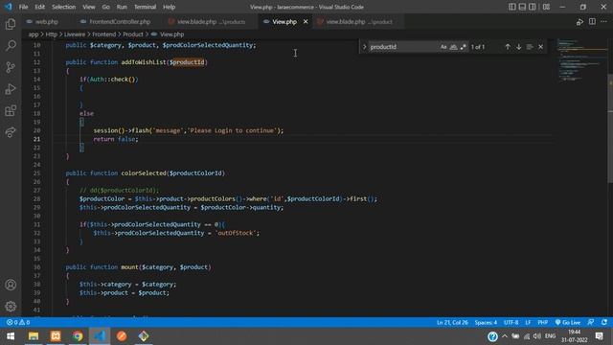Screen dimensions: 613x345
Task: Open errors and warnings in status bar
Action: (18, 323)
